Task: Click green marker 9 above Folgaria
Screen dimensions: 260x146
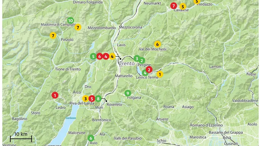Action: (x=128, y=93)
